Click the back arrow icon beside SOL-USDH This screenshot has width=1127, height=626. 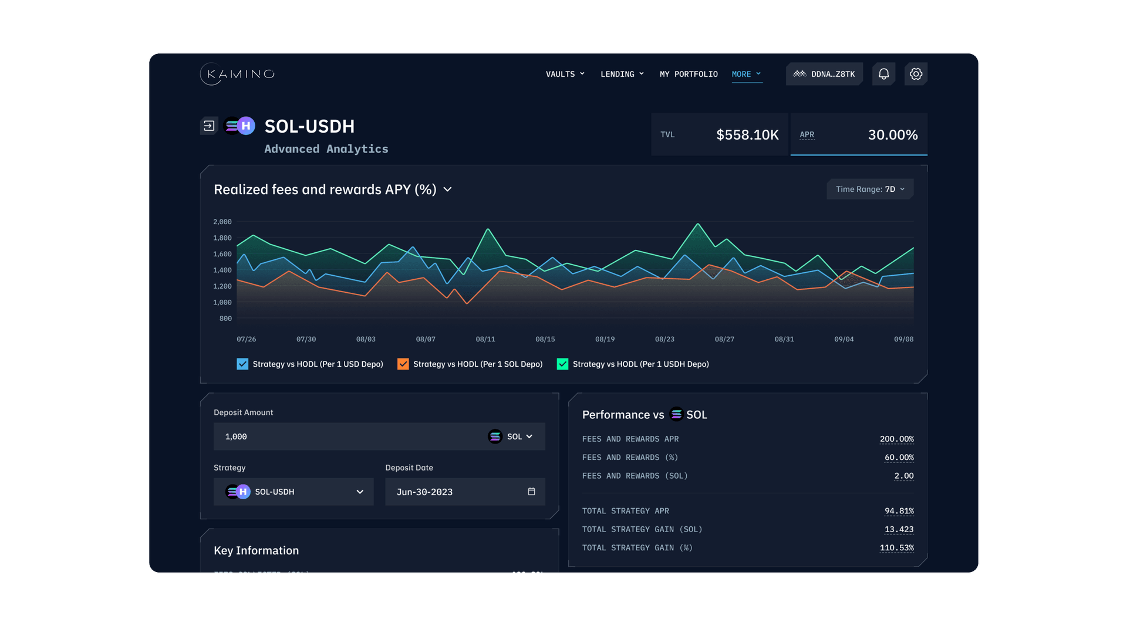pyautogui.click(x=209, y=126)
